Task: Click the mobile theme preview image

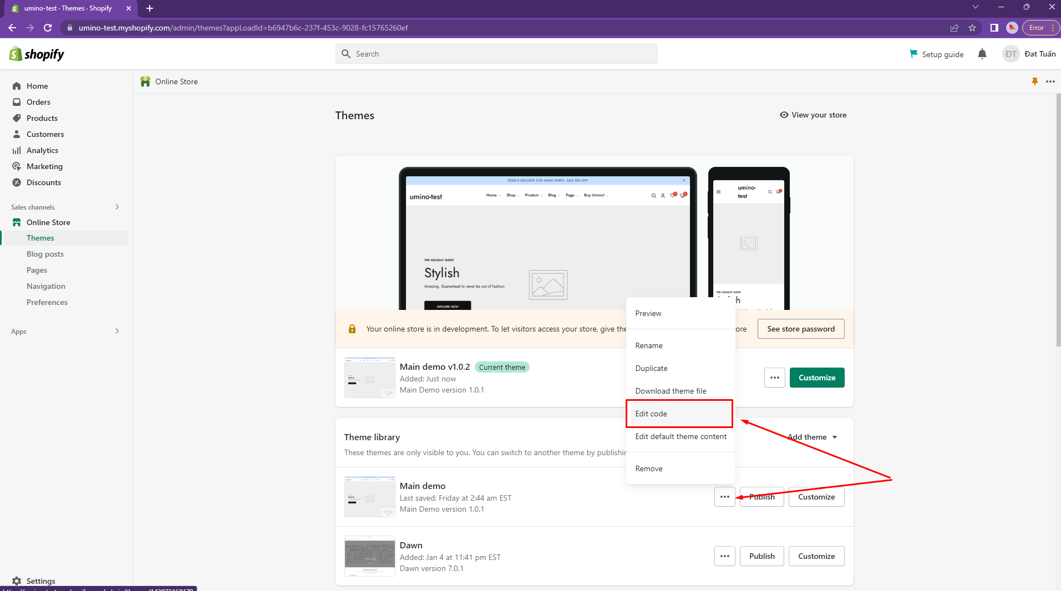Action: coord(749,239)
